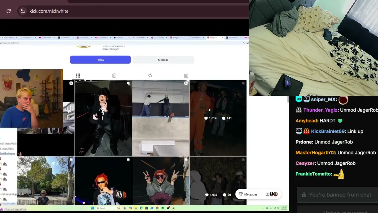Expand the system tray hidden icons
The image size is (378, 213).
[263, 208]
